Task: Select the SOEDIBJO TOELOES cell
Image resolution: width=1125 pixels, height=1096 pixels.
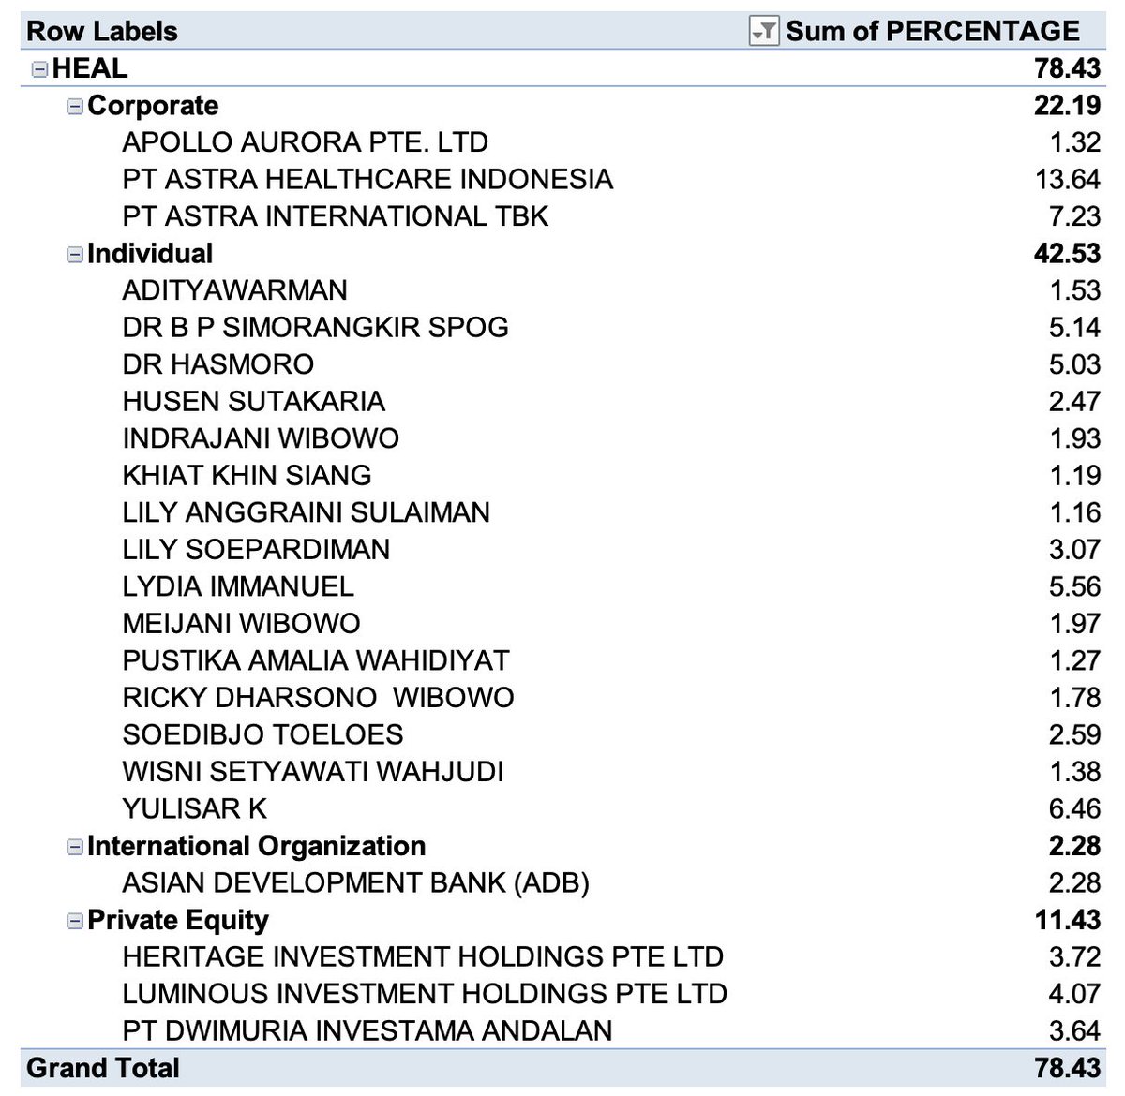Action: click(262, 734)
